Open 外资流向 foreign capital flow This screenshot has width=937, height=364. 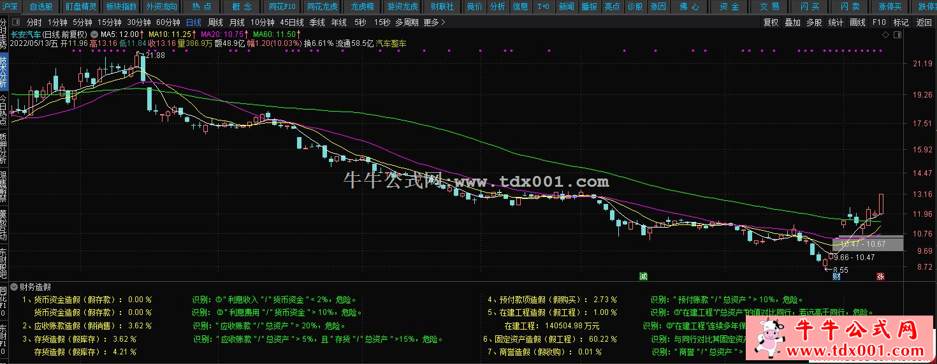point(162,6)
